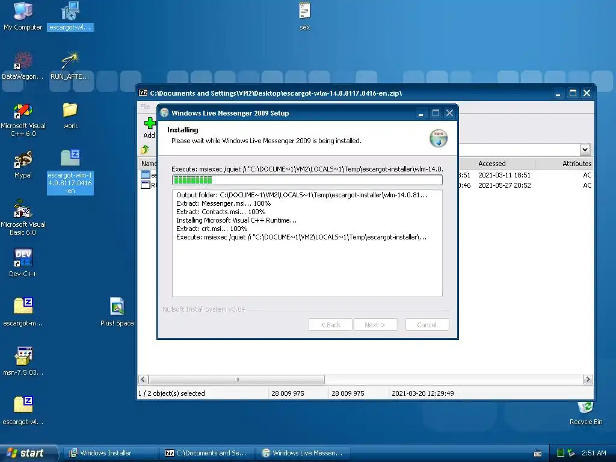Viewport: 616px width, 462px height.
Task: Select the first file row icon in 7-Zip
Action: click(146, 175)
